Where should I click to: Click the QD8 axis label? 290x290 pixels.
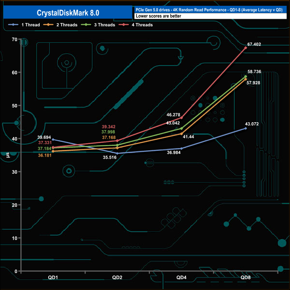[x=246, y=277]
